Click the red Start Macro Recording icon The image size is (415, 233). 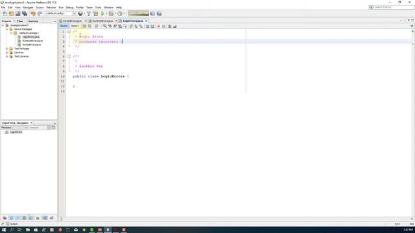point(158,26)
